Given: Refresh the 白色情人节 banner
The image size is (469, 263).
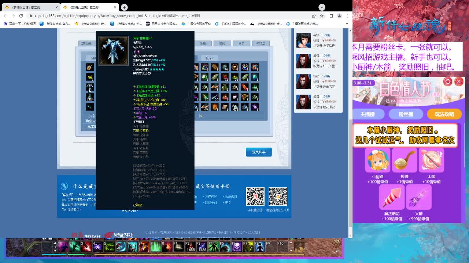Looking at the screenshot, I should click(x=447, y=81).
